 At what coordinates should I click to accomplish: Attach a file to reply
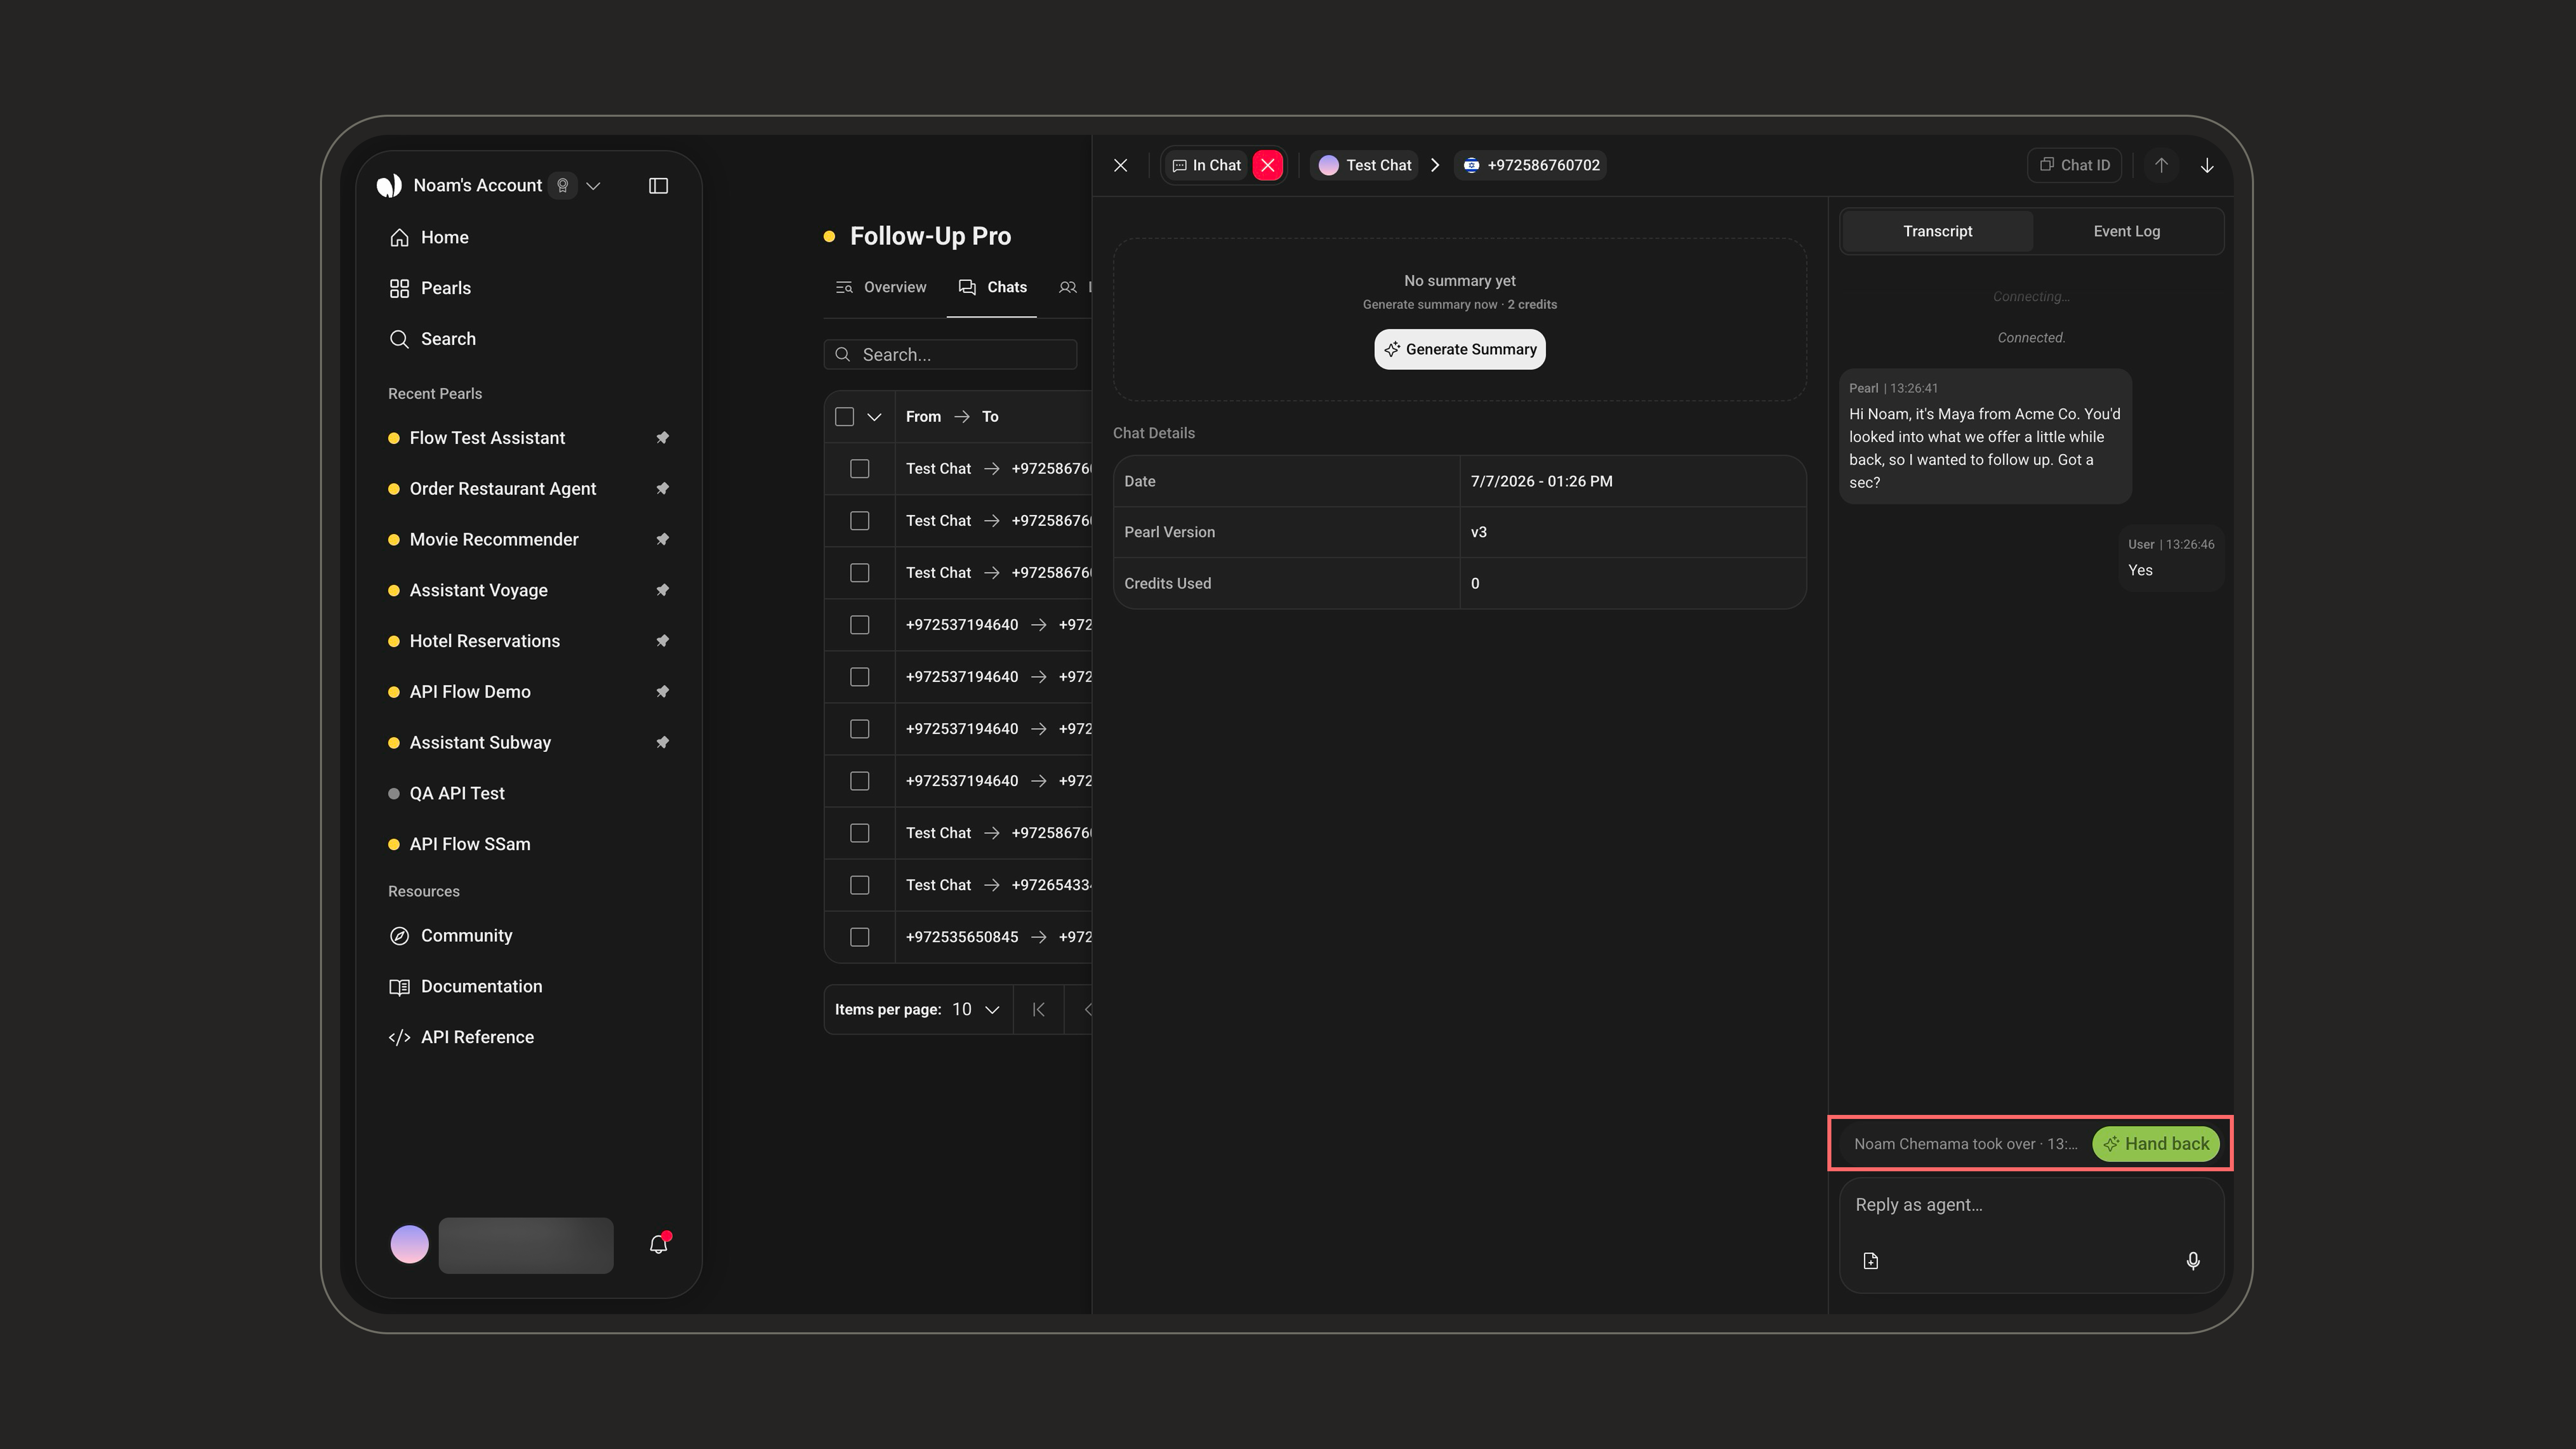coord(1871,1261)
